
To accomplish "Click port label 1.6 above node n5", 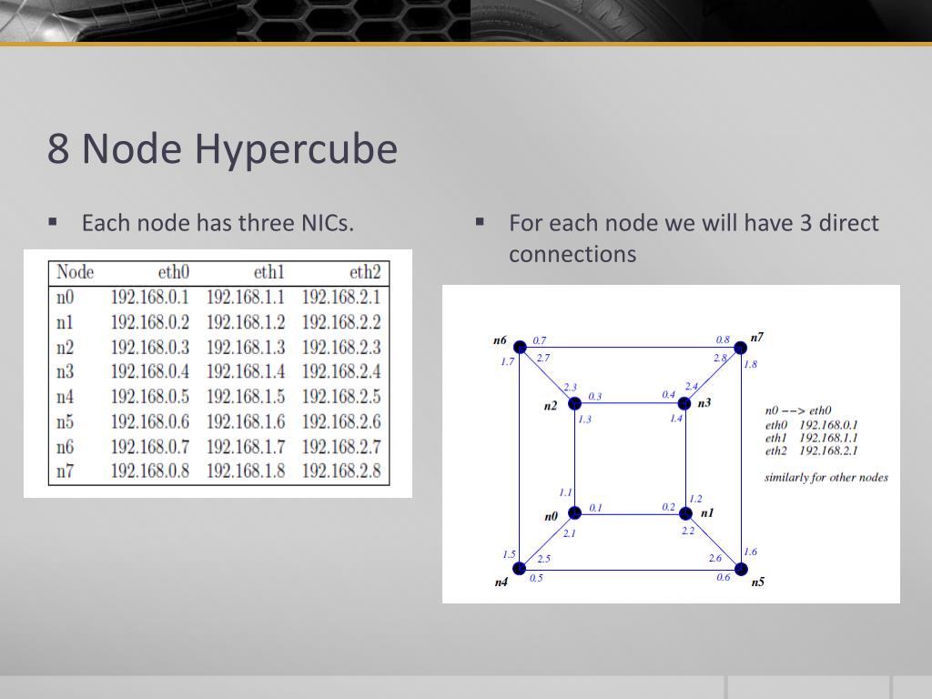I will click(x=751, y=552).
